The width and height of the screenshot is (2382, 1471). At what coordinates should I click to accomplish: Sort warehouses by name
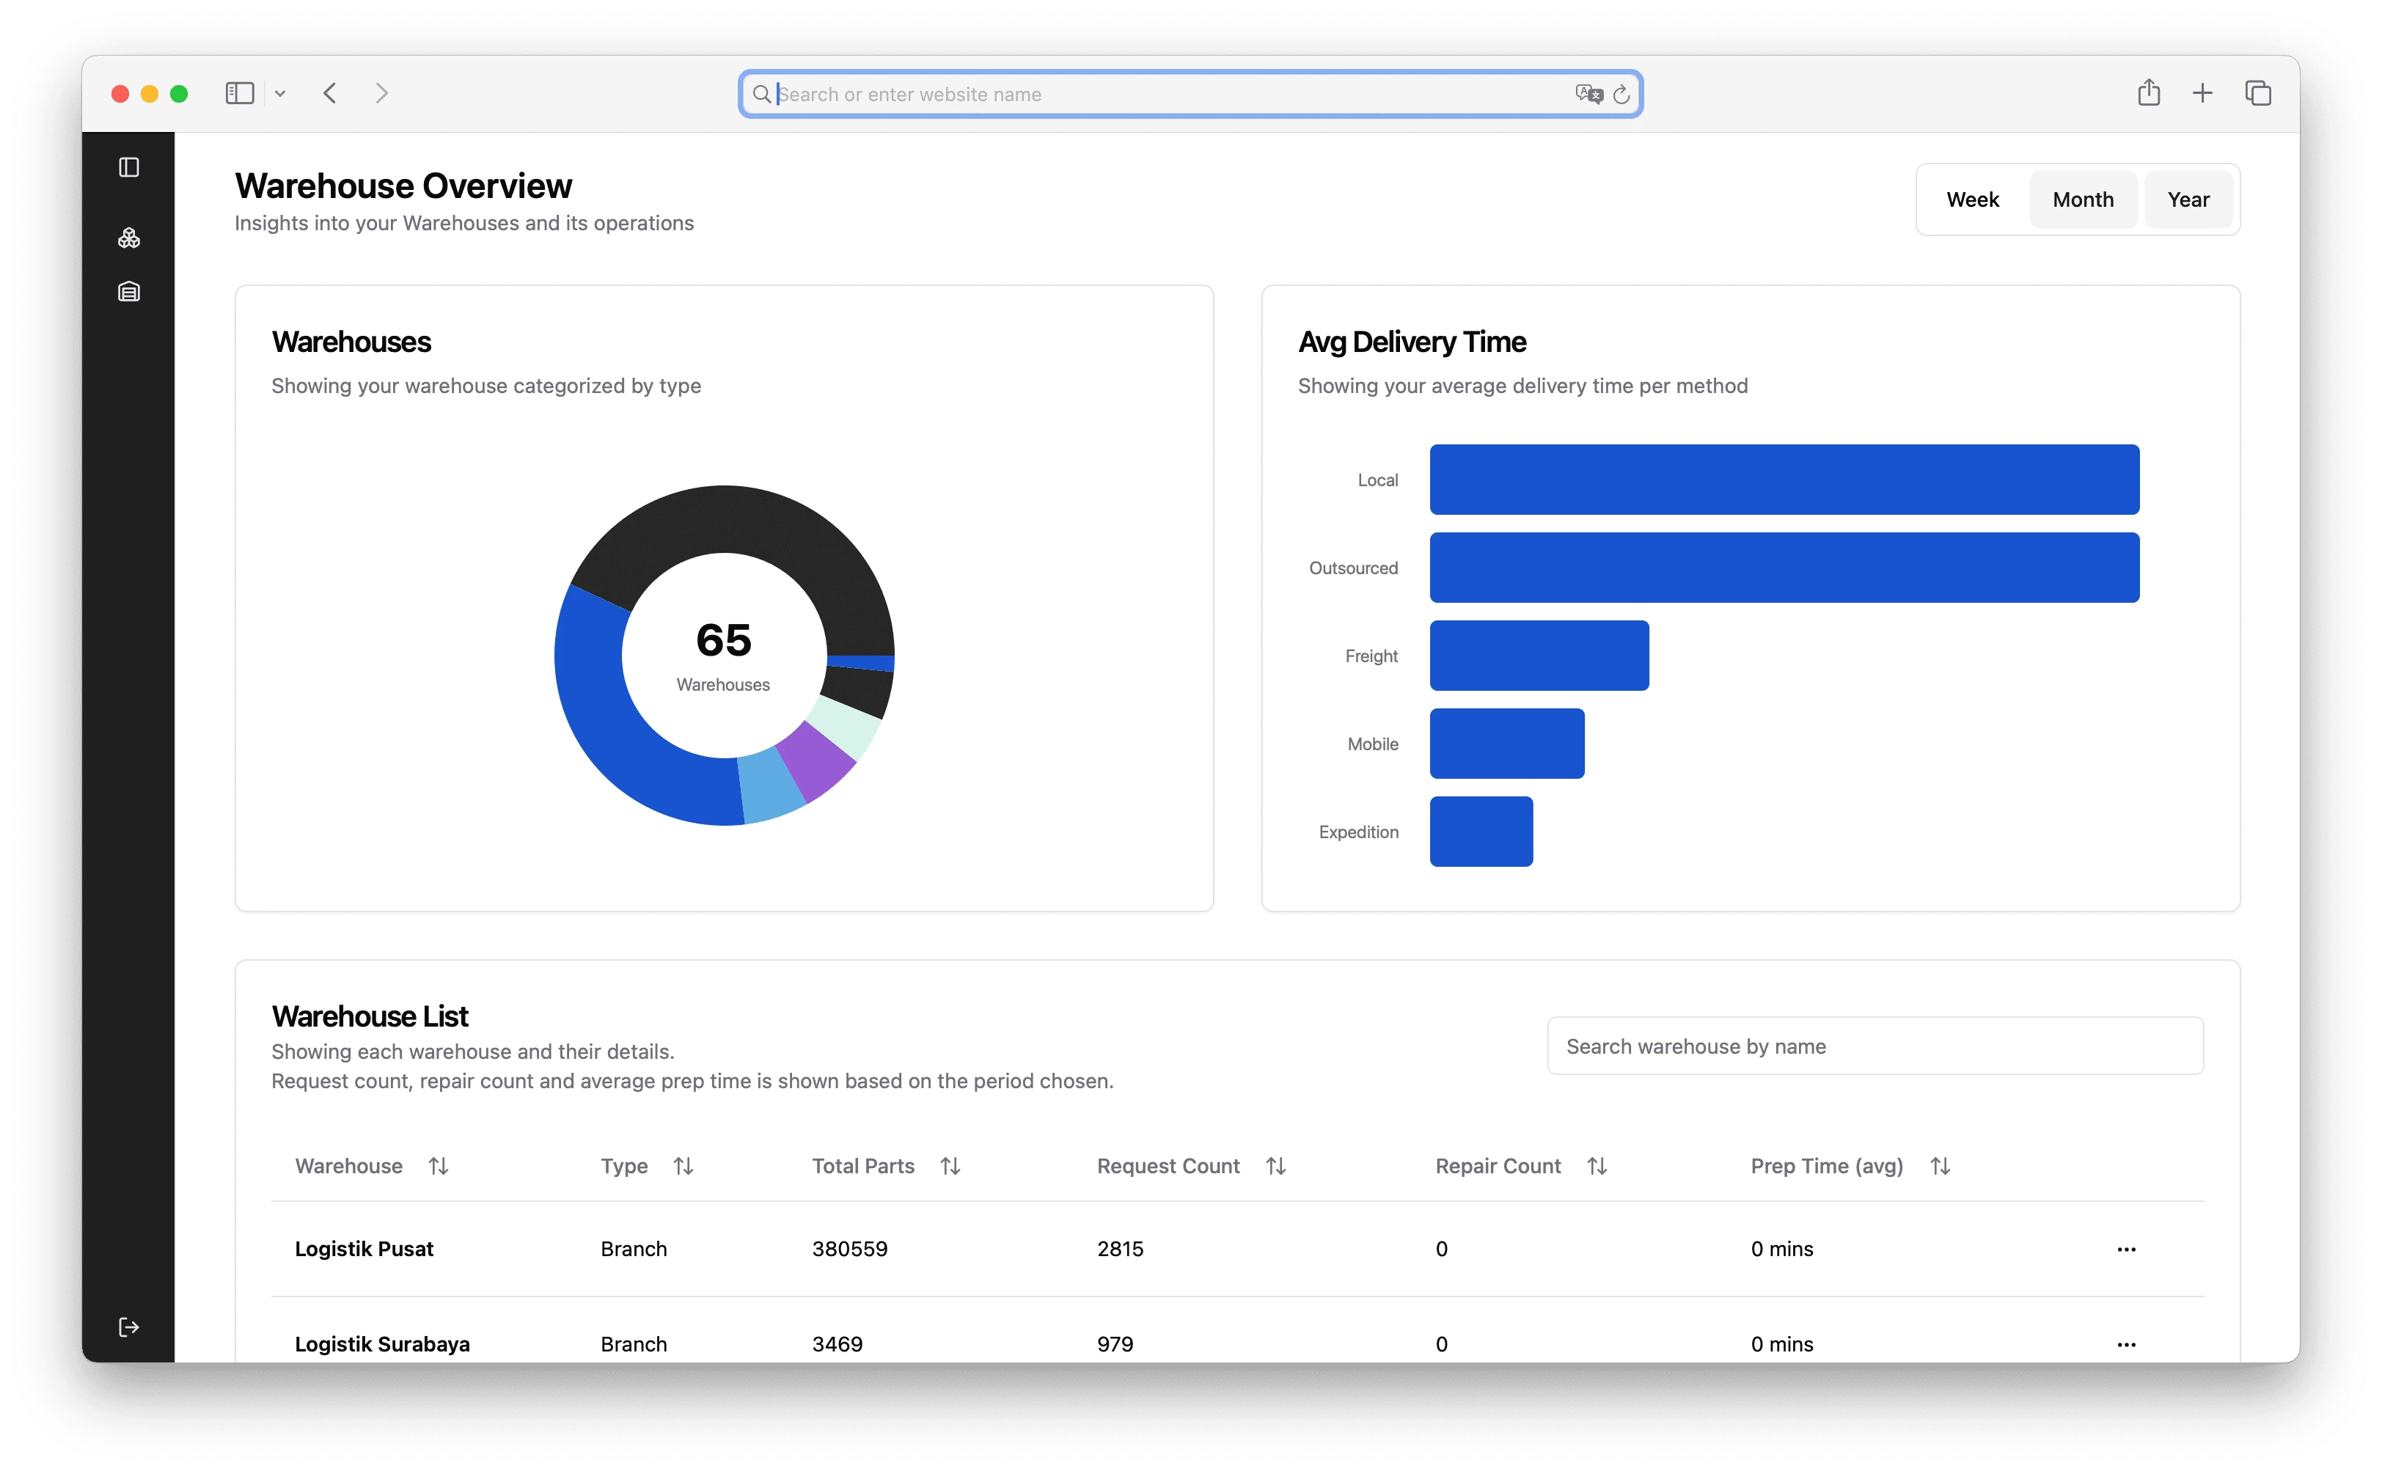[439, 1165]
